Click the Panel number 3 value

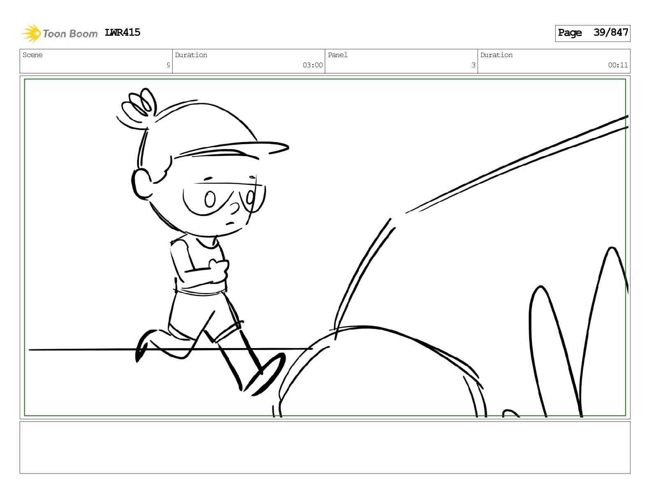pyautogui.click(x=473, y=65)
